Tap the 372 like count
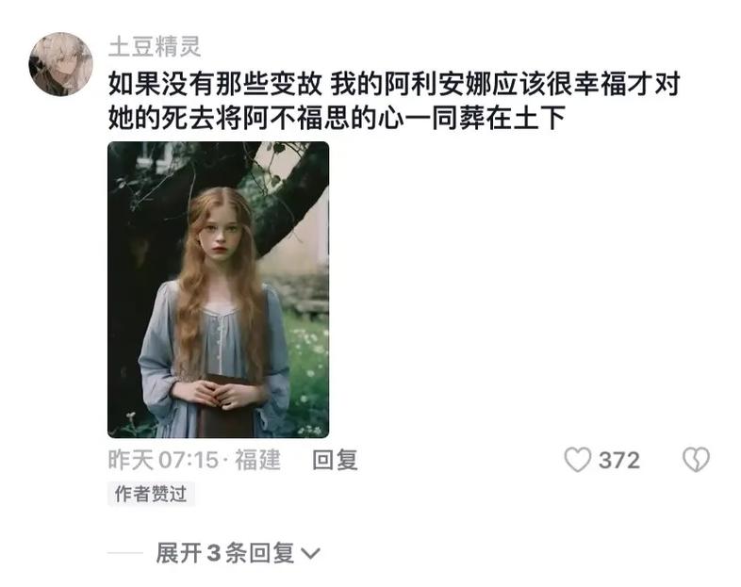The height and width of the screenshot is (587, 741). pyautogui.click(x=619, y=461)
